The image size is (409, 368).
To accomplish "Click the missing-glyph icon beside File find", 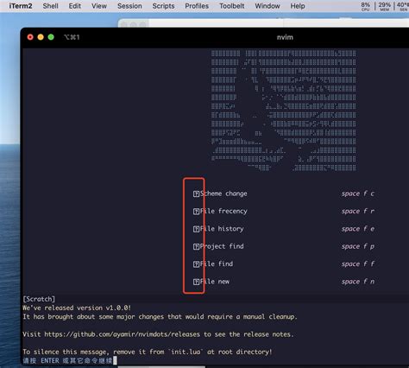I will tap(196, 264).
